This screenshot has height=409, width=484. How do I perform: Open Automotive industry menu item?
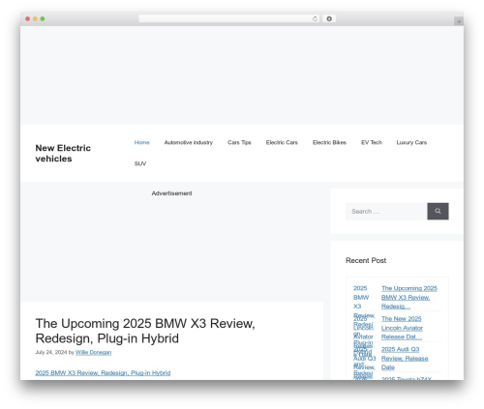pos(189,142)
